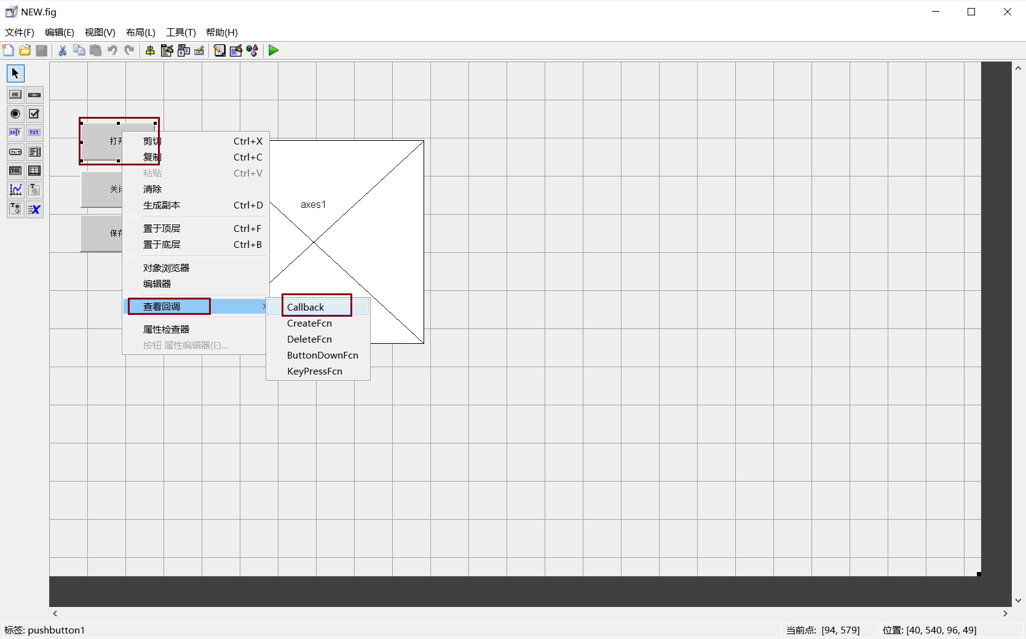Choose 编辑器 from context menu
This screenshot has height=639, width=1026.
point(195,284)
